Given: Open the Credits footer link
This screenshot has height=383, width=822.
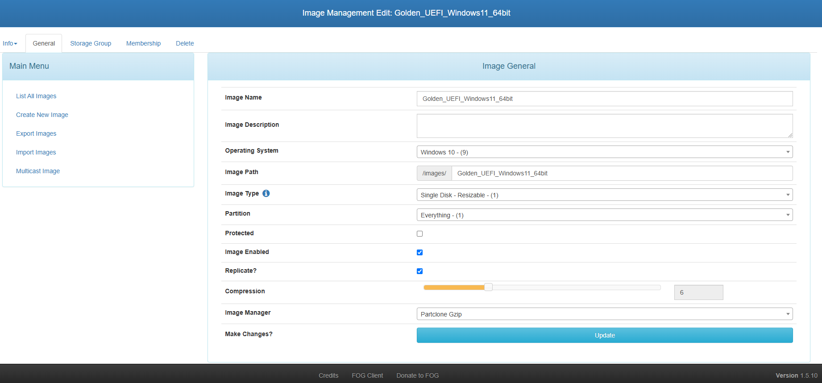Looking at the screenshot, I should click(x=328, y=375).
